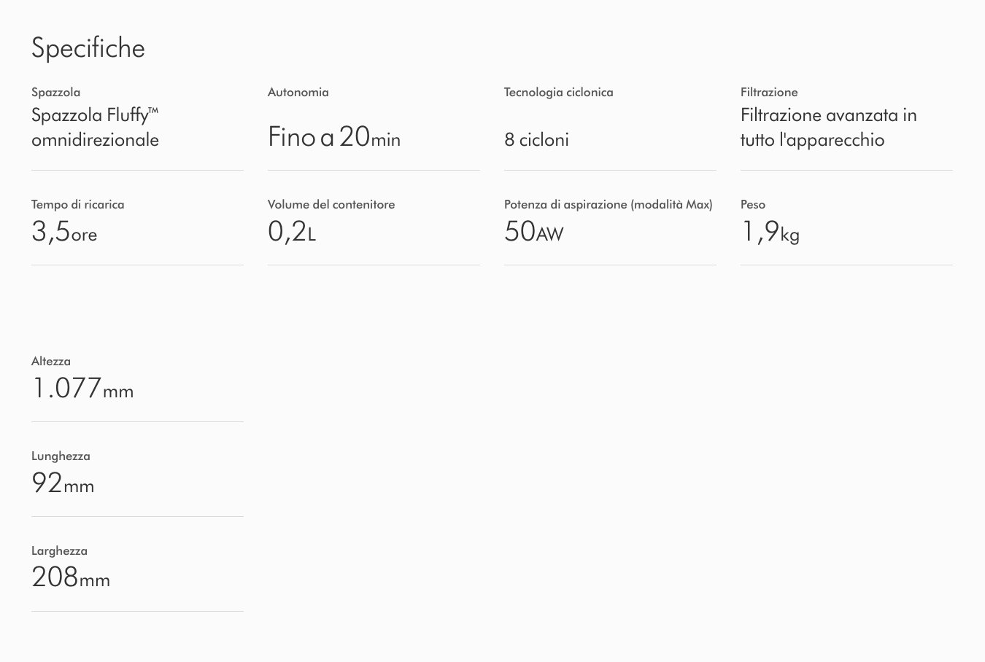Select the 0,2L container volume value
Screen dimensions: 985x662
pyautogui.click(x=292, y=232)
